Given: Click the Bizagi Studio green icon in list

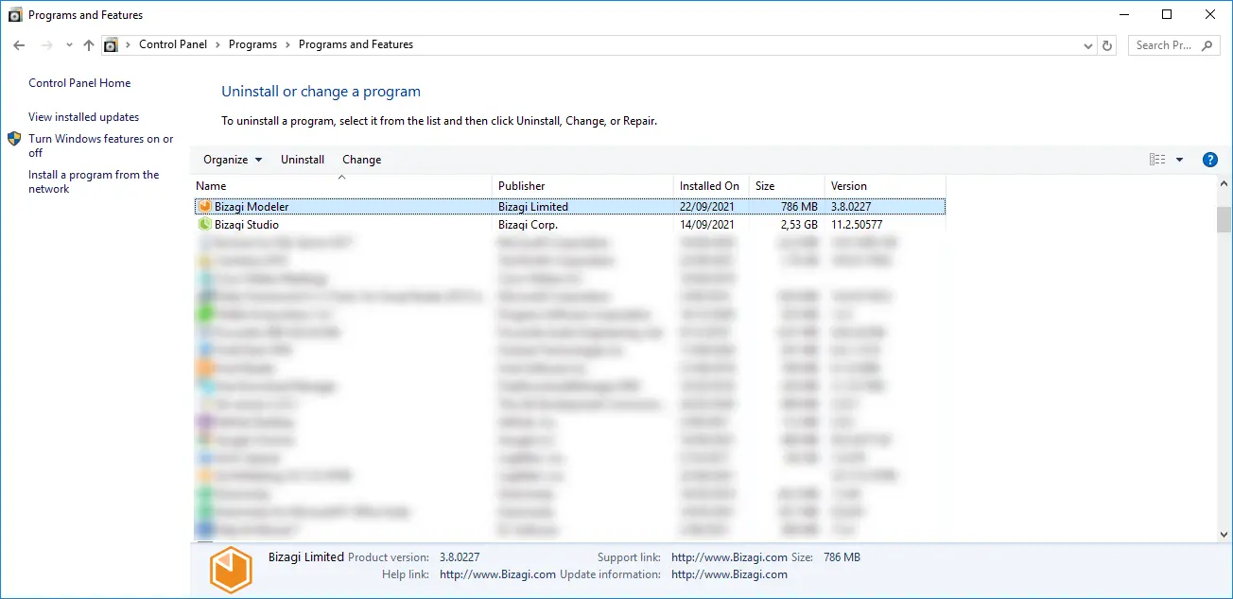Looking at the screenshot, I should (204, 225).
